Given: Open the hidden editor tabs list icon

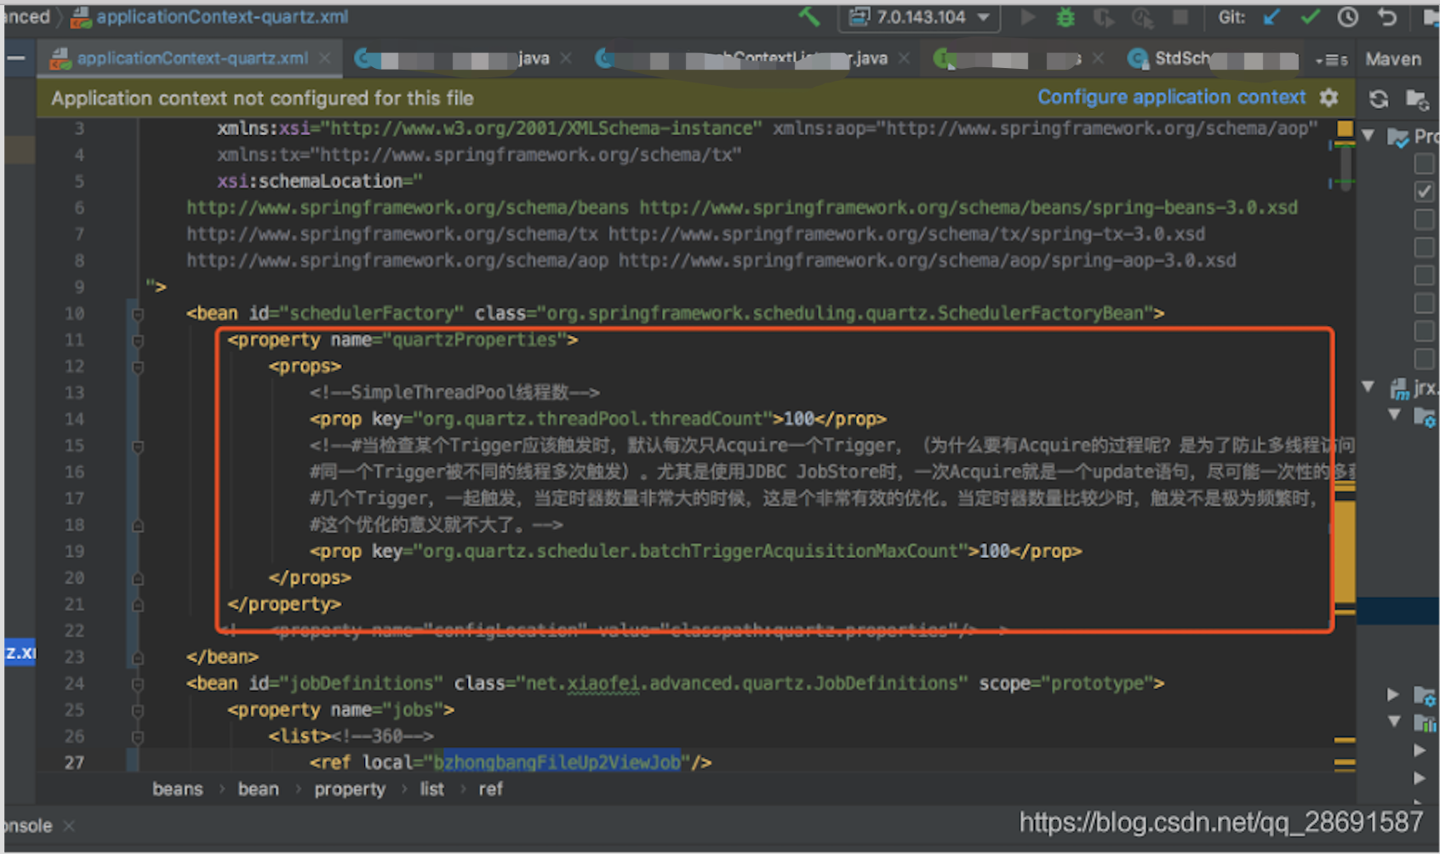Looking at the screenshot, I should 1331,60.
